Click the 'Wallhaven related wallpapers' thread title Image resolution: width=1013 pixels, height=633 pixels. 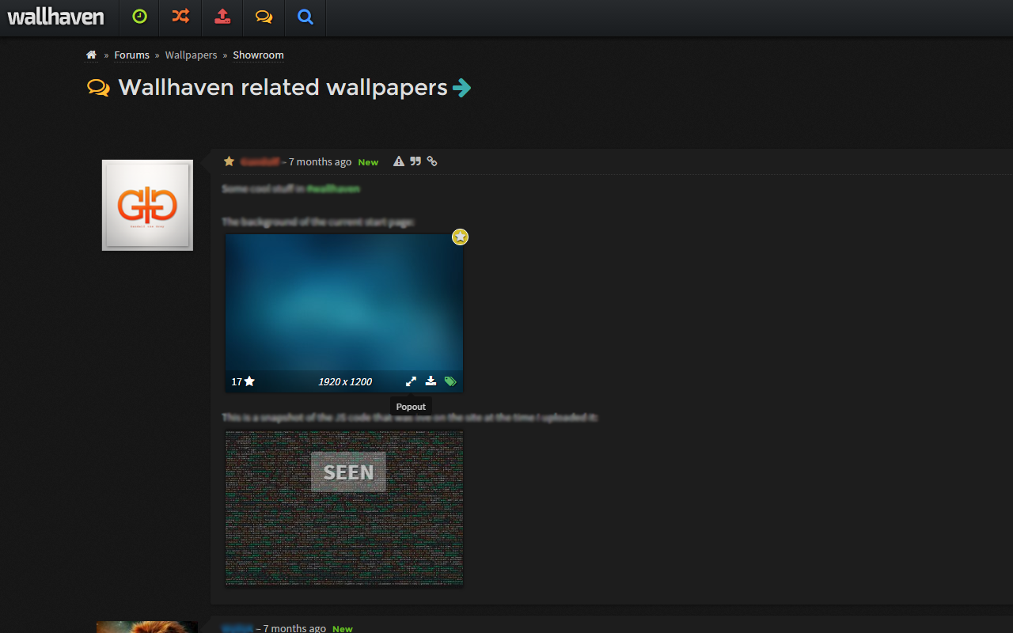(x=283, y=87)
